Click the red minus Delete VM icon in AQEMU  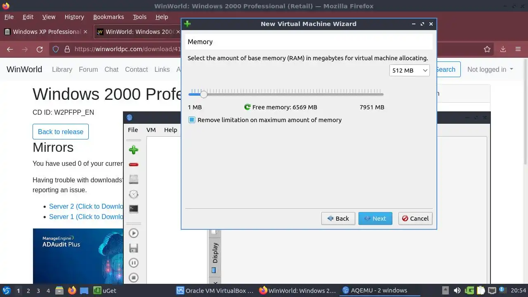pyautogui.click(x=133, y=165)
